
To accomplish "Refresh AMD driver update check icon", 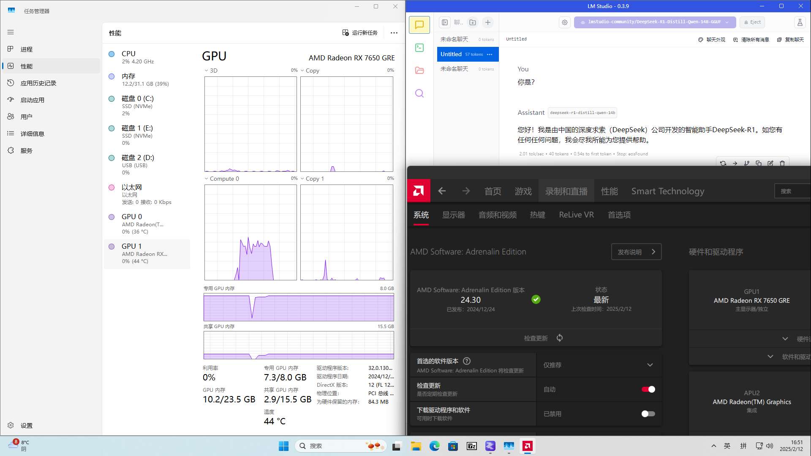I will [560, 338].
